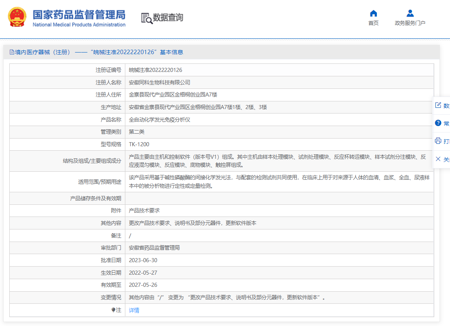Click the 注册证编号 row label

[108, 70]
